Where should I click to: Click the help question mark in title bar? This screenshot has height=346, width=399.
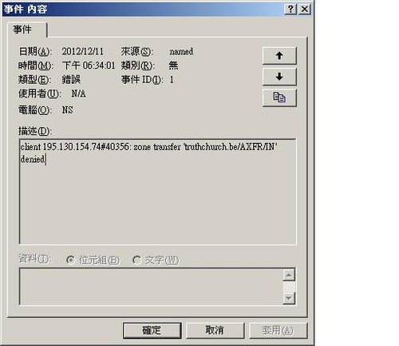(290, 10)
